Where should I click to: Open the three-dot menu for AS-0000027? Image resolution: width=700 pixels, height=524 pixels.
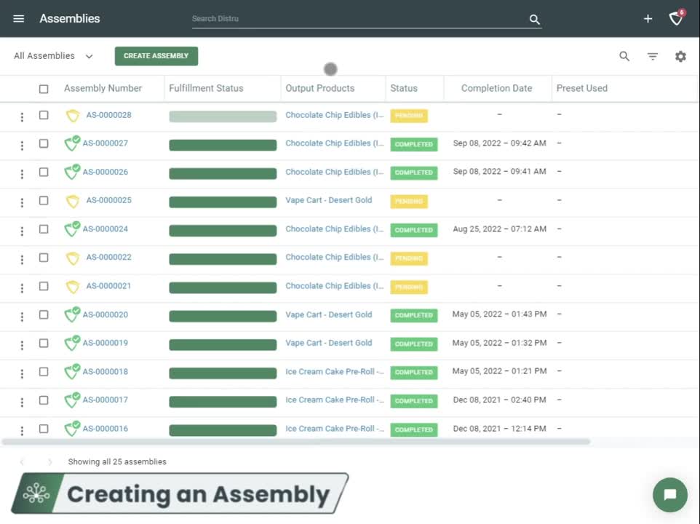21,143
